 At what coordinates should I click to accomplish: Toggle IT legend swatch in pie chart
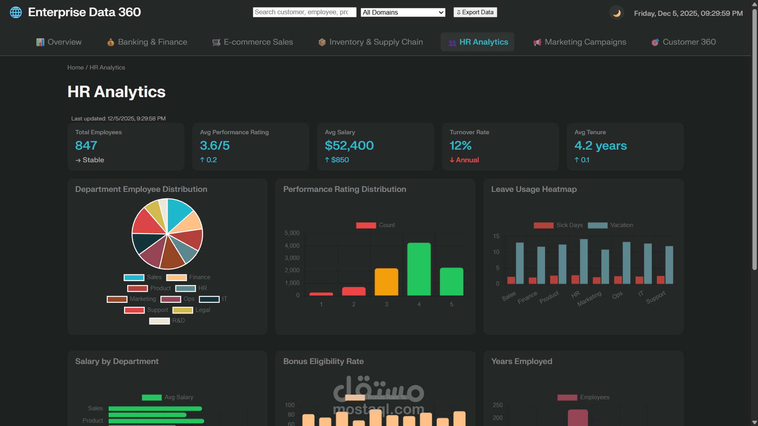(x=209, y=299)
